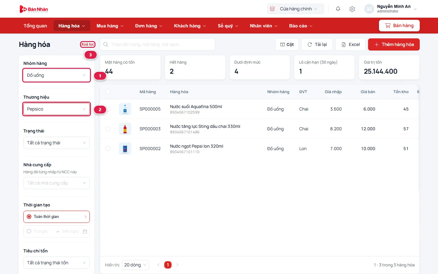The image size is (438, 274).
Task: Open the settings gear icon
Action: pyautogui.click(x=352, y=9)
